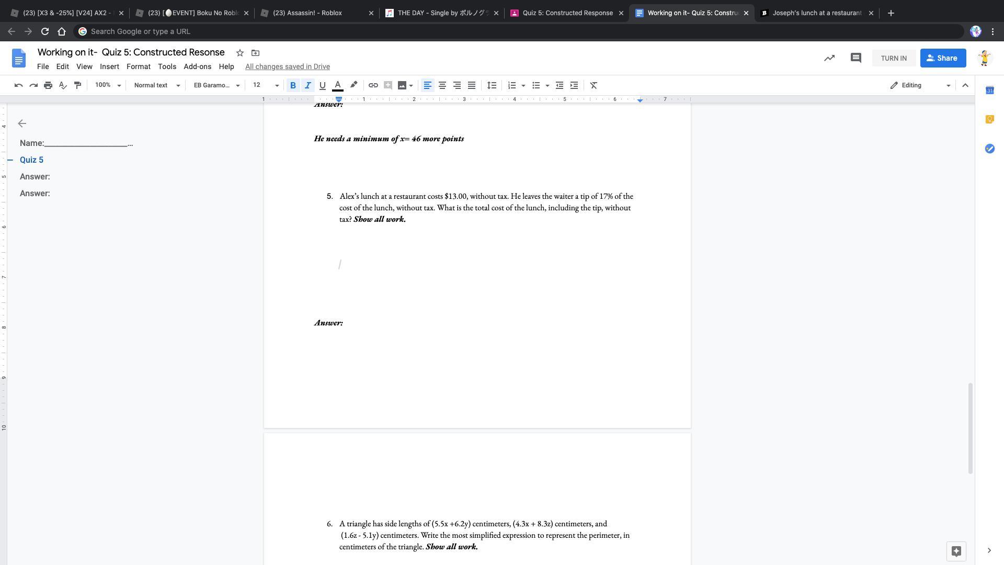Switch to Joseph's lunch at a restaurant tab

[x=816, y=13]
